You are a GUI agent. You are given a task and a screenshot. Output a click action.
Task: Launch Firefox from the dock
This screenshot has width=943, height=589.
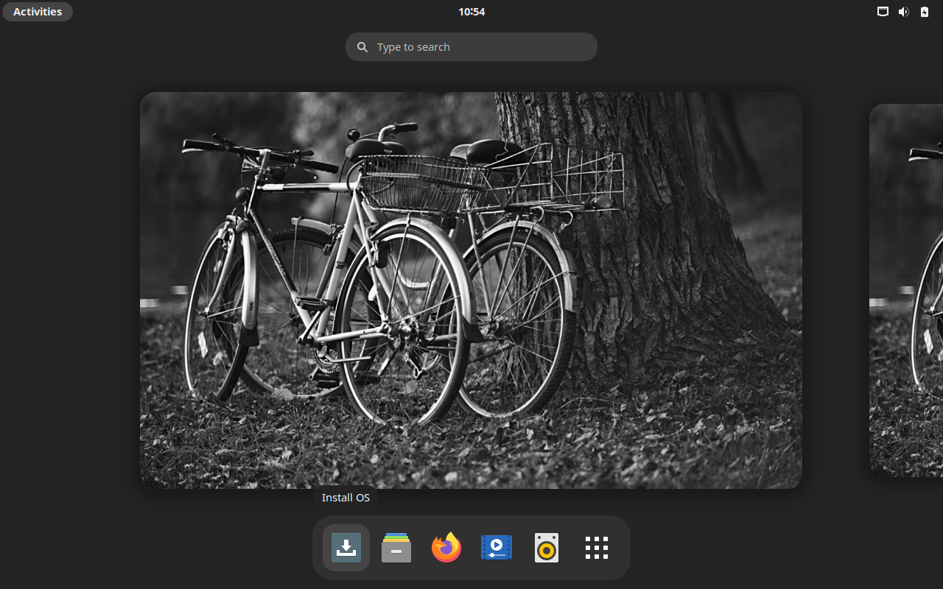pyautogui.click(x=446, y=548)
